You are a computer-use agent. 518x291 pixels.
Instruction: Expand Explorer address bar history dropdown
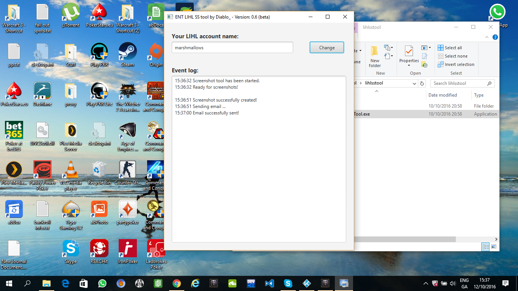[414, 83]
